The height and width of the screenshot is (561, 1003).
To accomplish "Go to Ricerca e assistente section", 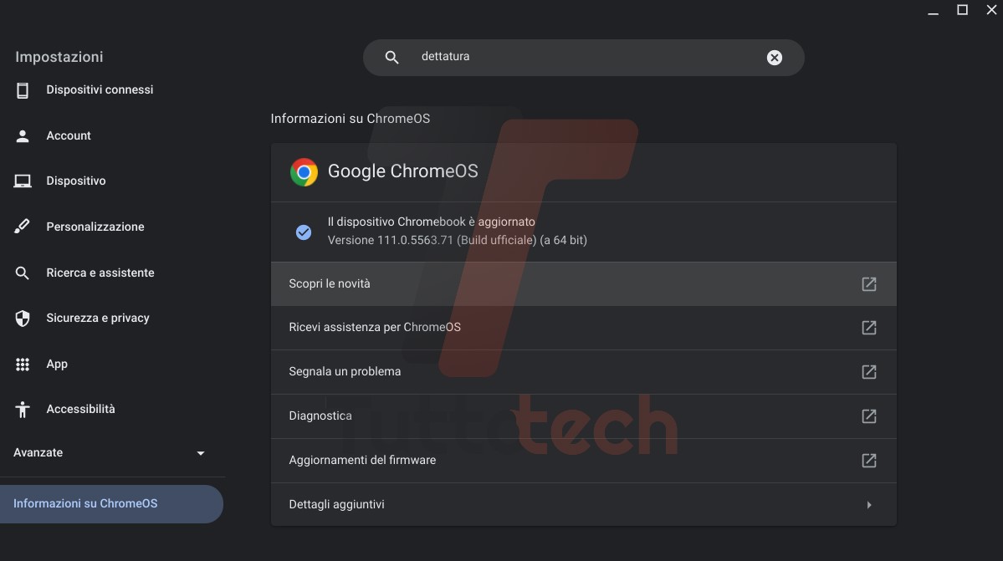I will (100, 273).
